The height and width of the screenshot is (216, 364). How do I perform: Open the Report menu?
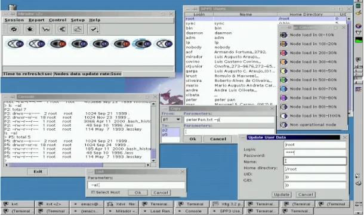click(36, 20)
